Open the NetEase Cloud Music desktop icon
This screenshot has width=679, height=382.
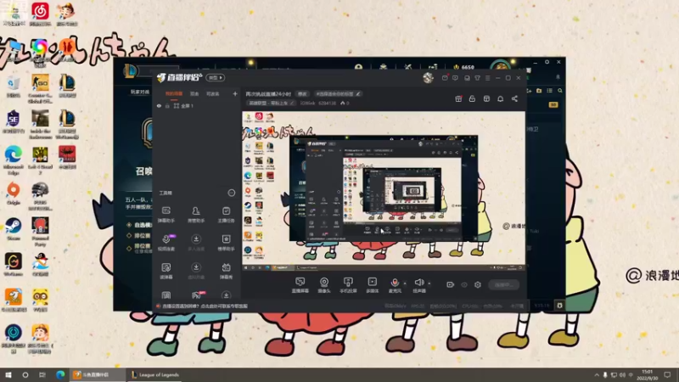point(40,14)
